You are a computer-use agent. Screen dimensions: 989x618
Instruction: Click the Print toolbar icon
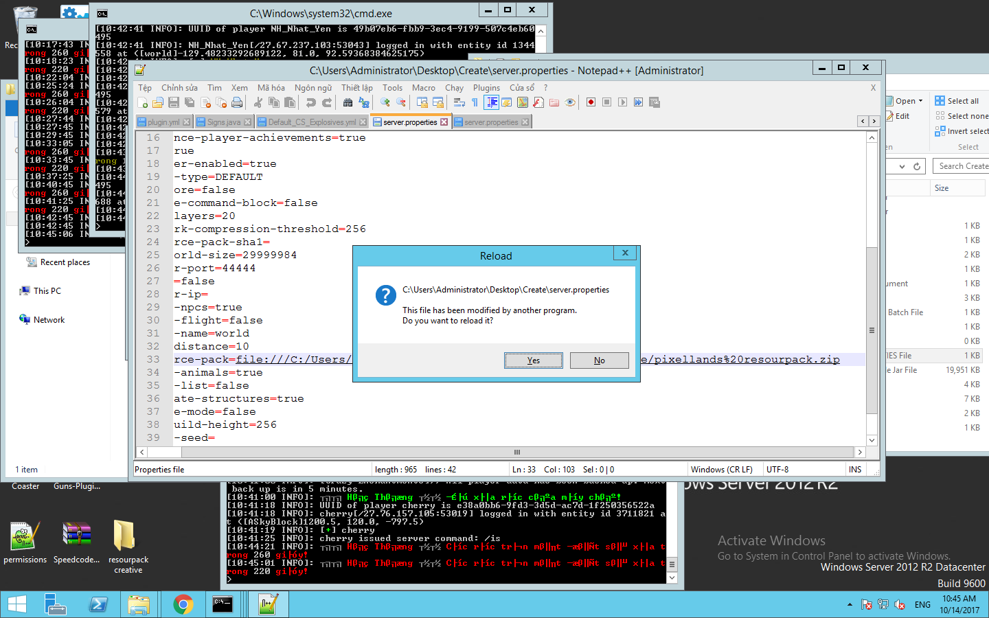point(237,102)
